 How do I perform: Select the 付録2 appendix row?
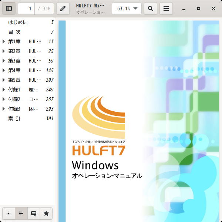pos(27,99)
